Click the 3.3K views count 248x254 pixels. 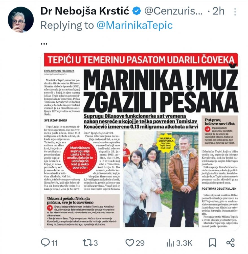pos(184,243)
